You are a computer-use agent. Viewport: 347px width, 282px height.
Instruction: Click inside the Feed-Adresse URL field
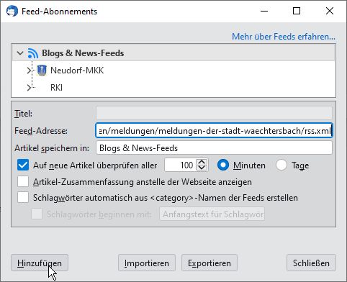(x=214, y=131)
